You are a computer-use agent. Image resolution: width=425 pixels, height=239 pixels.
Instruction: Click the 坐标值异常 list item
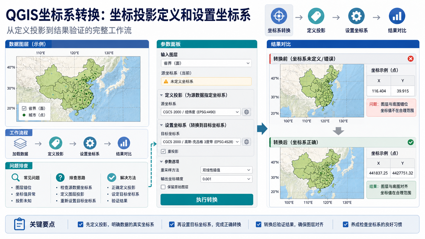(25, 194)
